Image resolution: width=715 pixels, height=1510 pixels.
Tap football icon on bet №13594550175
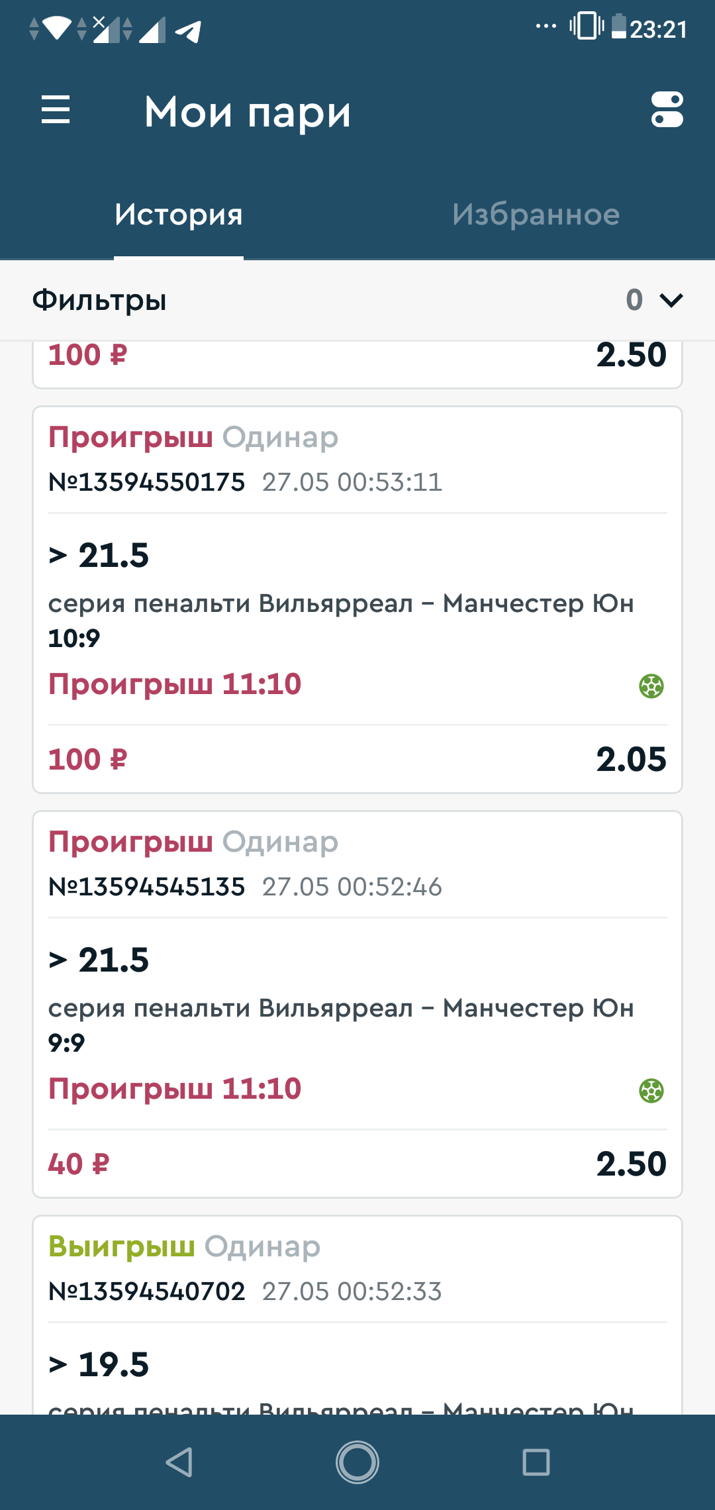tap(651, 686)
